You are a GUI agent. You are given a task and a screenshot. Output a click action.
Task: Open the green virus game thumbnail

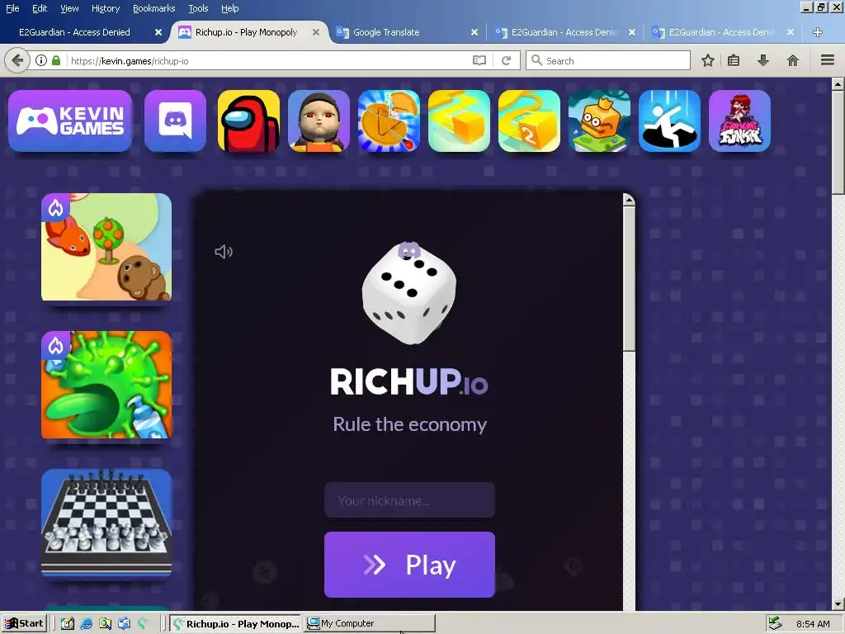[x=106, y=385]
